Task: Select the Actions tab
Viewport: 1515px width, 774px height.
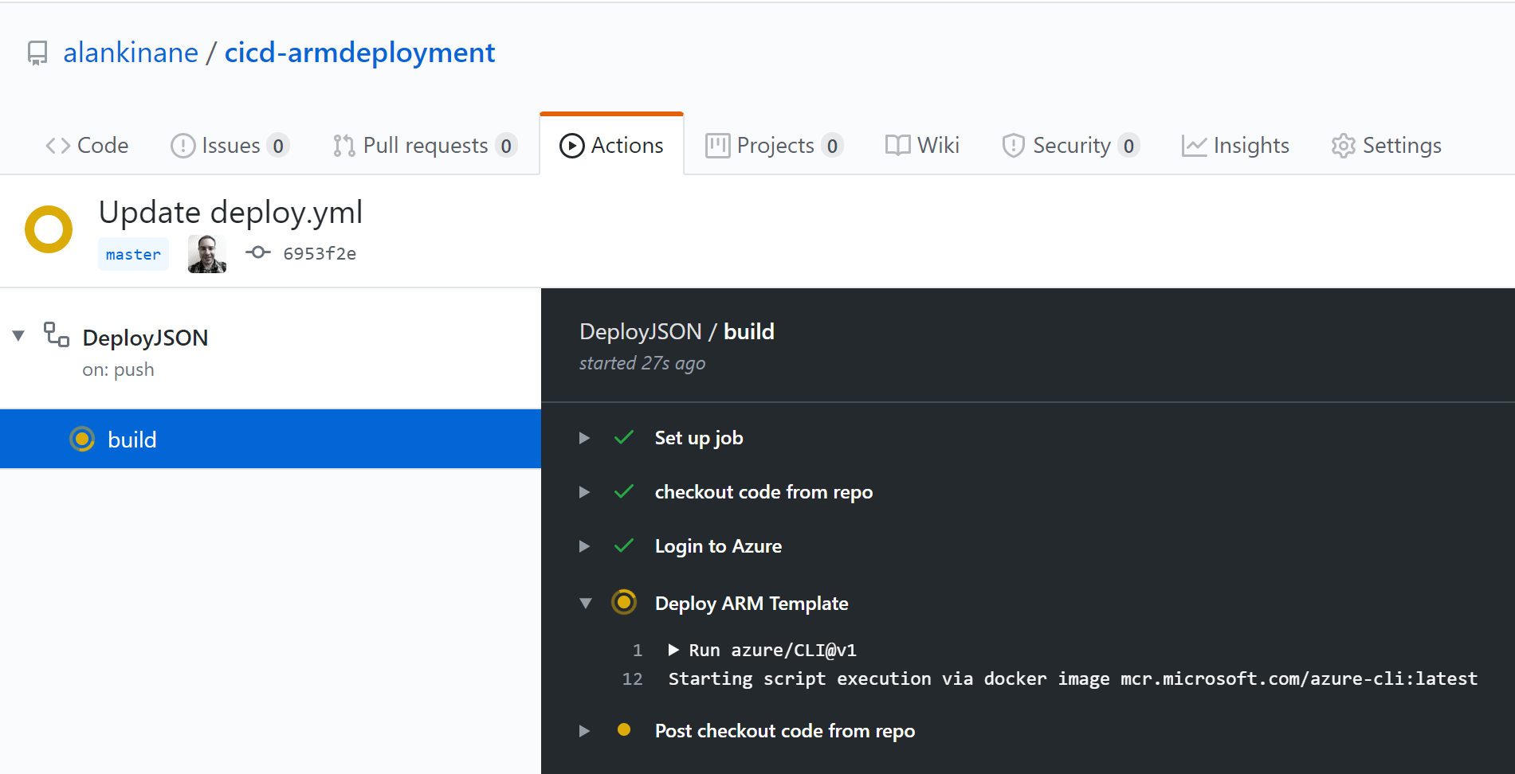Action: (x=611, y=146)
